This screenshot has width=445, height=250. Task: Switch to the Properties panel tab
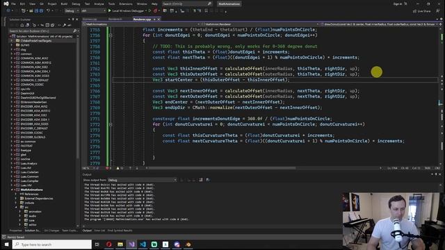click(16, 231)
